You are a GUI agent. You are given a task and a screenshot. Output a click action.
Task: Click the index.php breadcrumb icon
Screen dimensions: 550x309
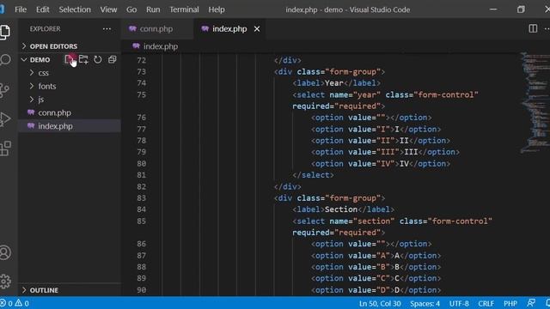pos(136,46)
